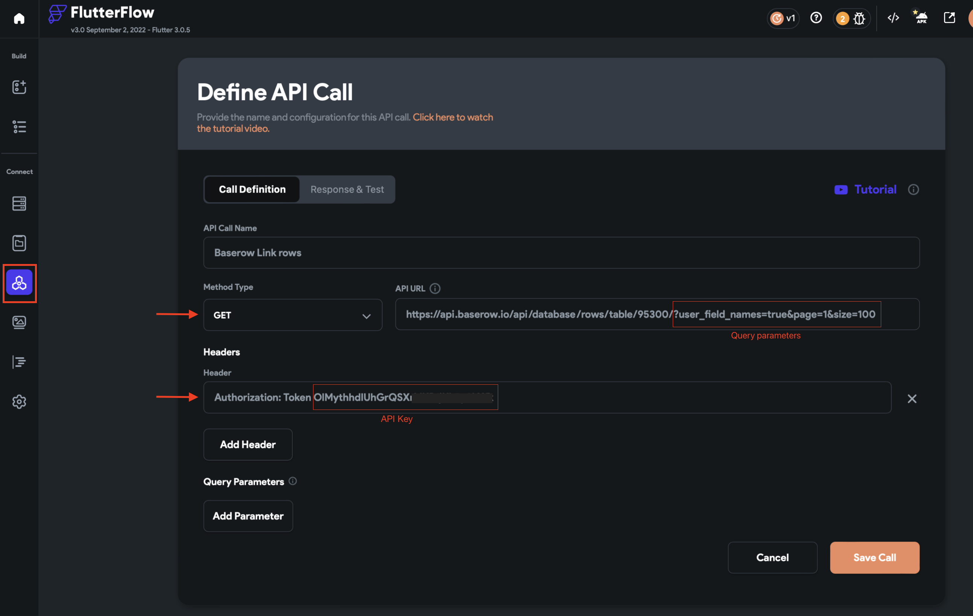This screenshot has height=616, width=973.
Task: Remove the Authorization header with X
Action: [x=912, y=399]
